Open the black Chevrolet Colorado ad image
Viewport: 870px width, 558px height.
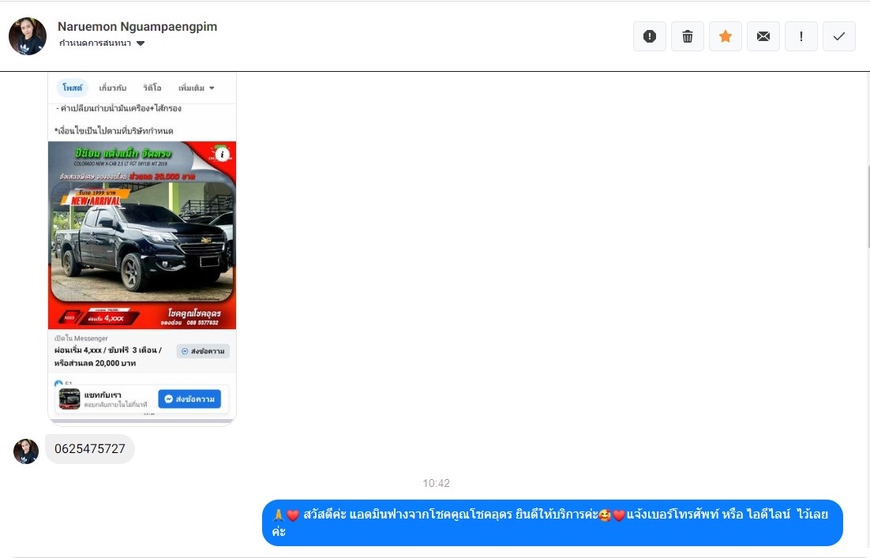tap(142, 235)
